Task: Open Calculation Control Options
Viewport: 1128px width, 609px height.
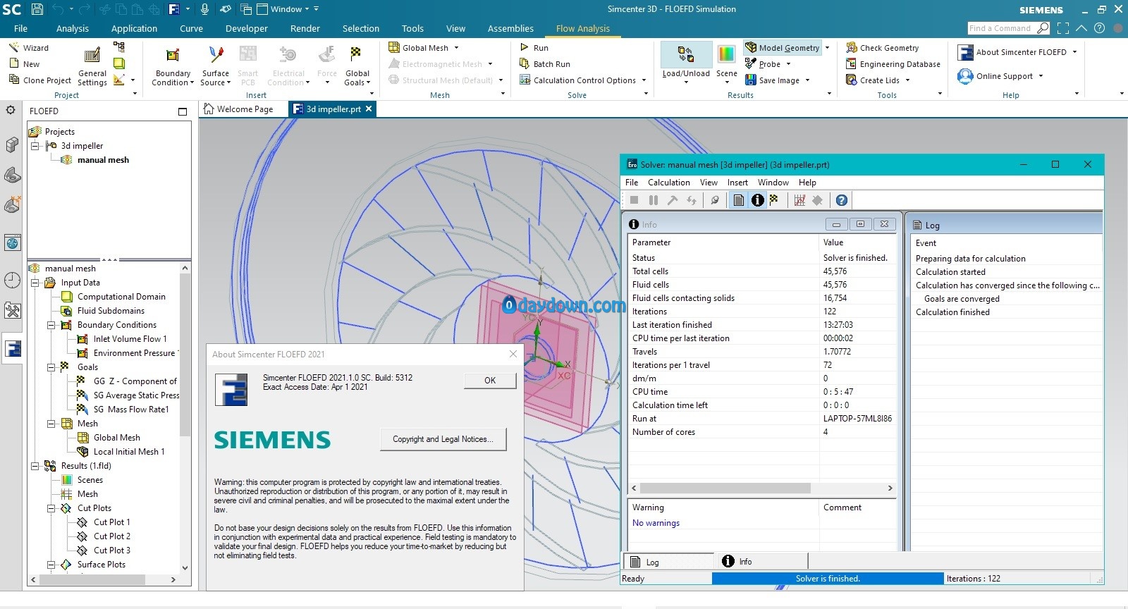Action: (x=577, y=80)
